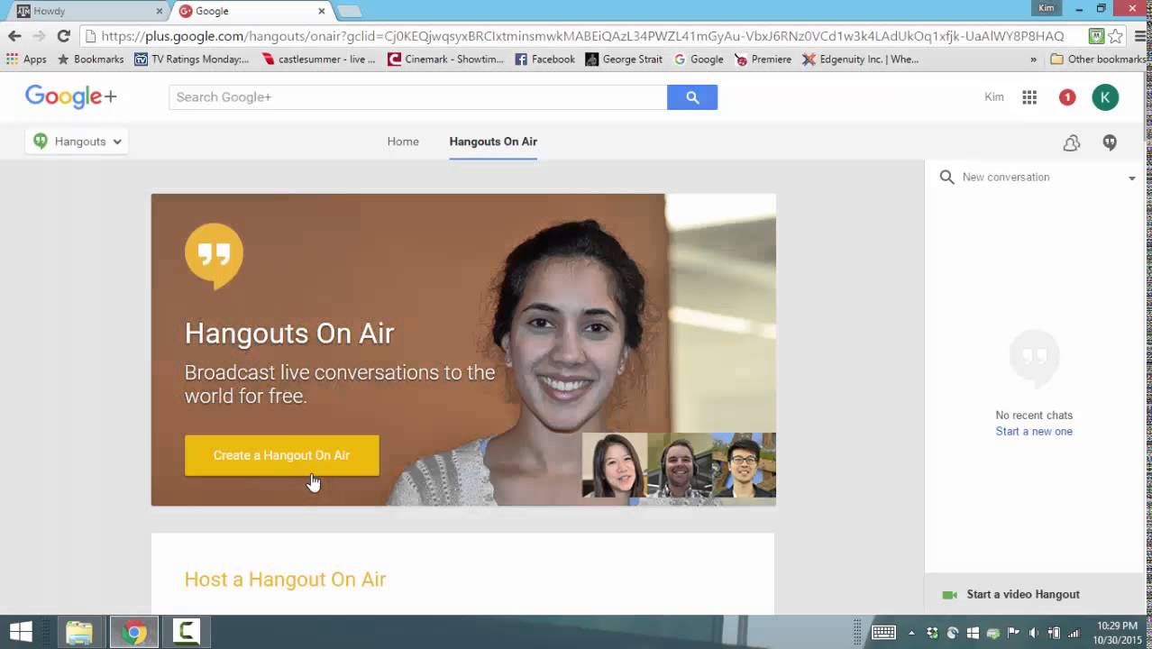Open the Google apps grid icon
Screen dimensions: 1152x649
[x=1029, y=97]
